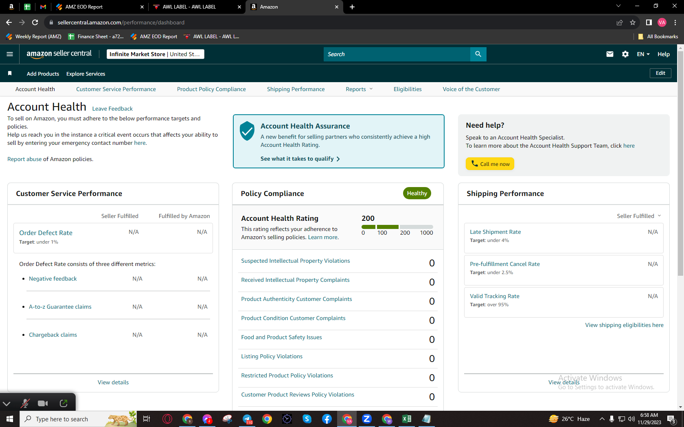Switch to the AMZ EOD Report tab
The height and width of the screenshot is (427, 684).
[x=99, y=7]
